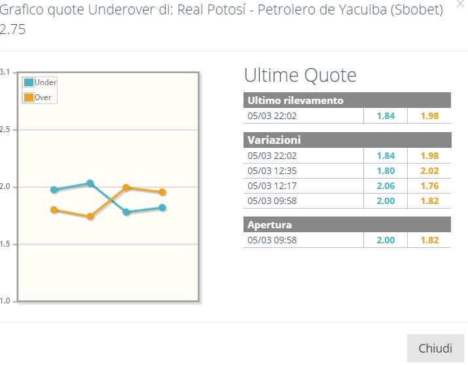Click the Apertura 1.82 Over value
Screen dimensions: 468x365
pyautogui.click(x=429, y=240)
